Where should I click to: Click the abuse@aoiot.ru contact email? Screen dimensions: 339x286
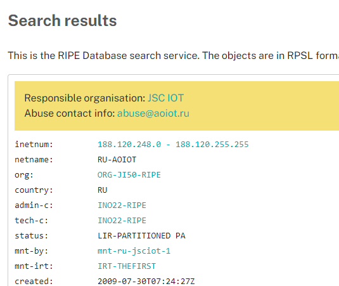pyautogui.click(x=153, y=113)
